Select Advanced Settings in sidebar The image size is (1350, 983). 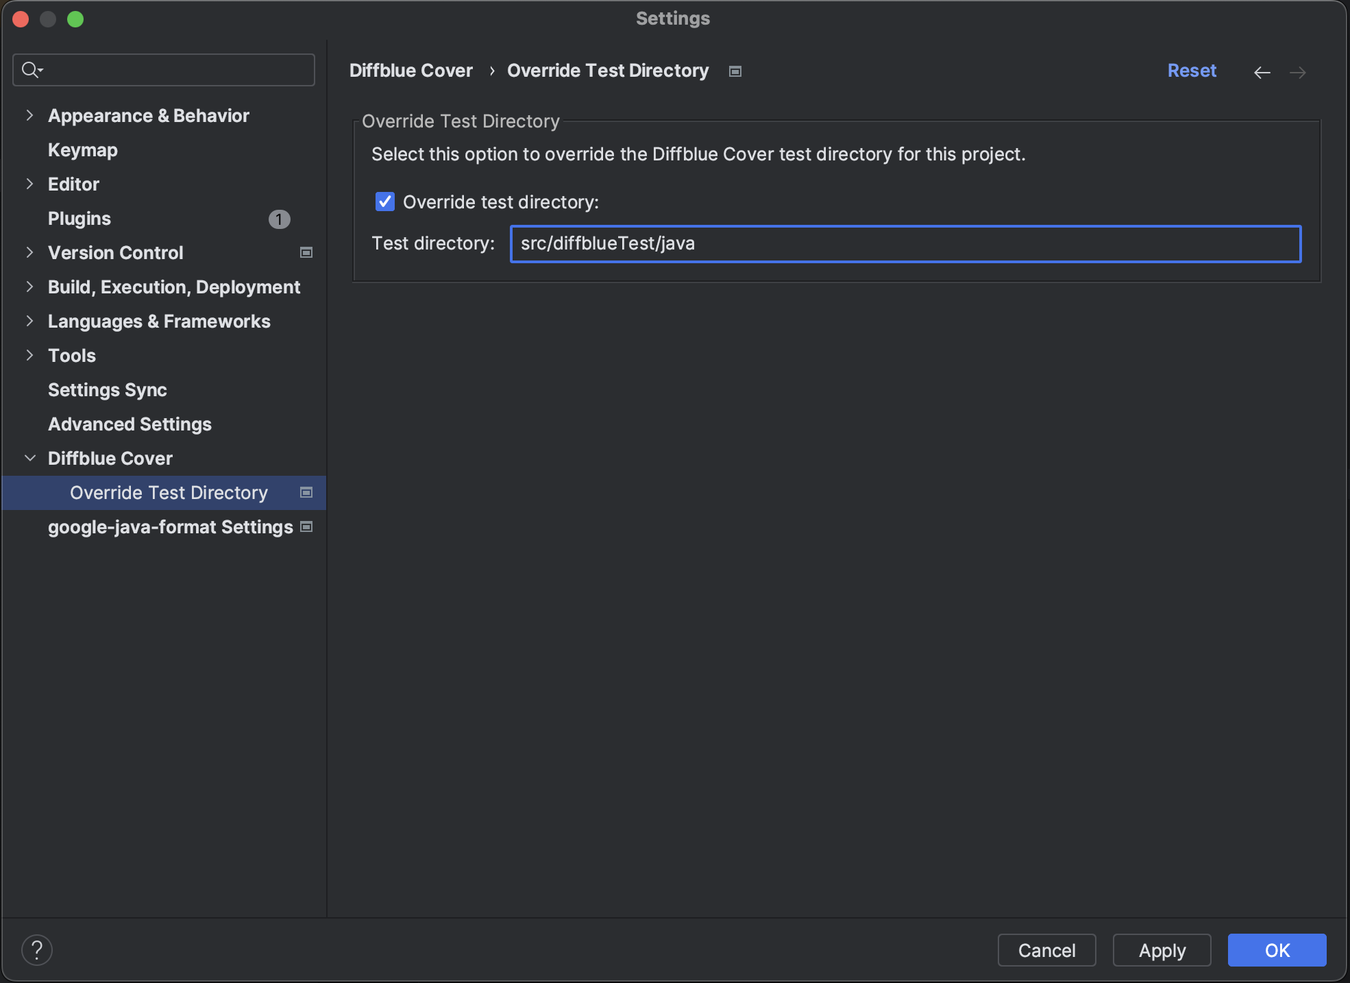130,424
